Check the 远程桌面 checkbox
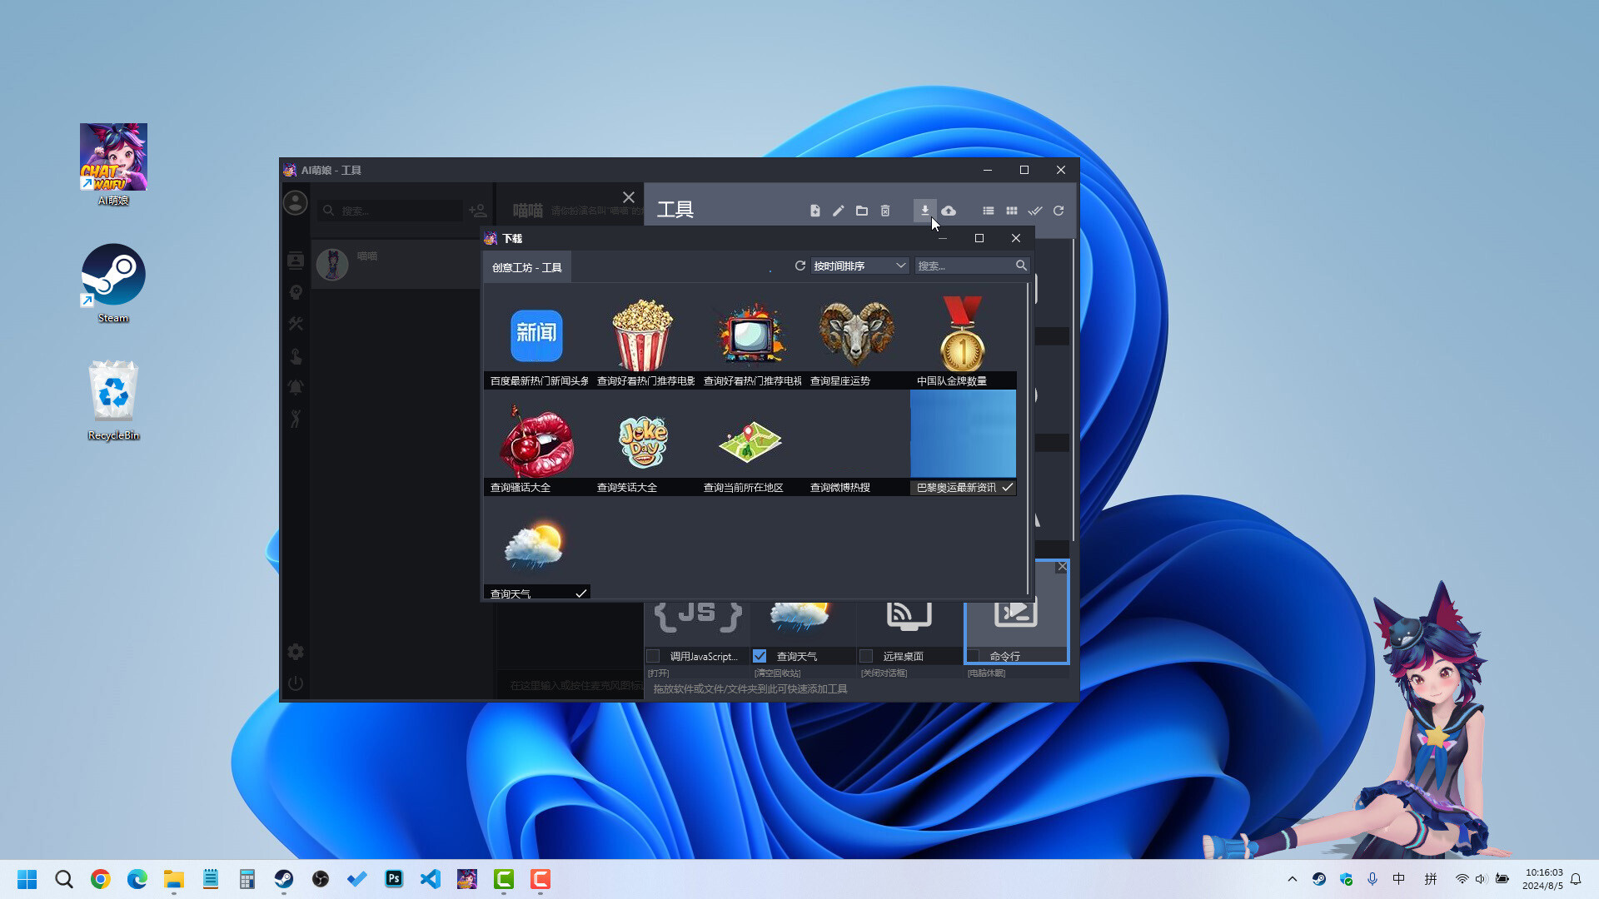The width and height of the screenshot is (1599, 899). pyautogui.click(x=866, y=655)
